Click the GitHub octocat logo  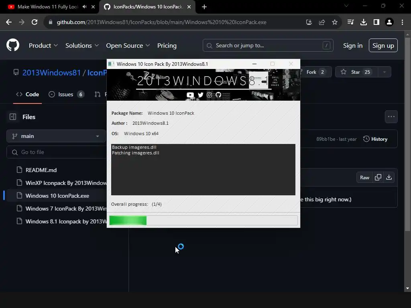[x=13, y=45]
